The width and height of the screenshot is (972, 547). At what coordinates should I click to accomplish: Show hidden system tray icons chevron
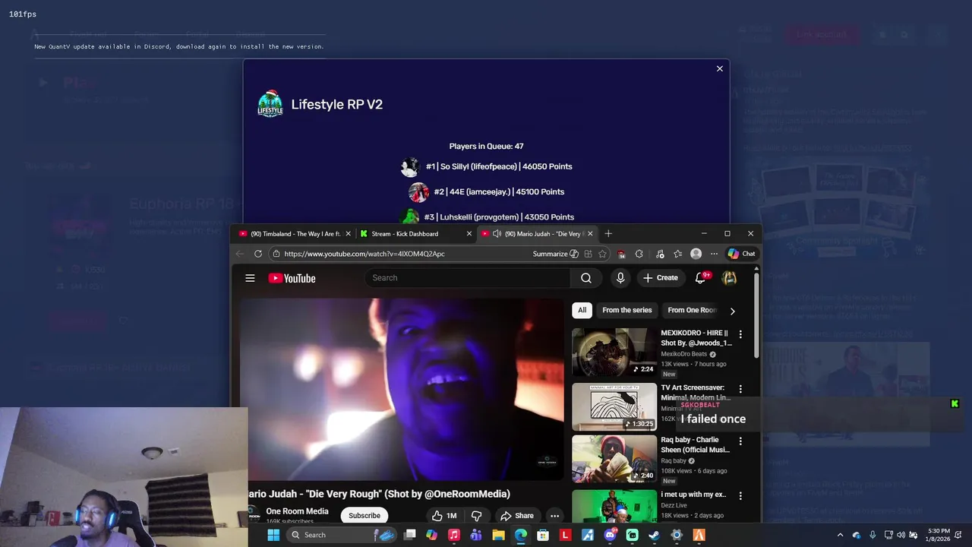click(x=840, y=535)
